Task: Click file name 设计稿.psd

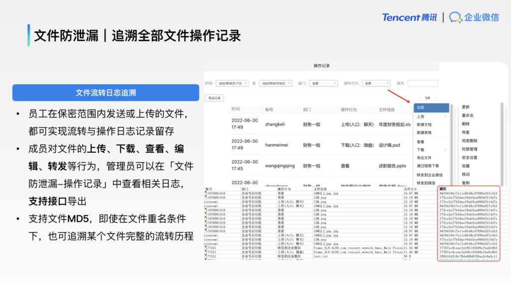Action: pos(389,145)
